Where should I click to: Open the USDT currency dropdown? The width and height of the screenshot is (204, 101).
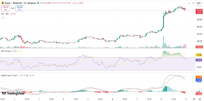[200, 3]
